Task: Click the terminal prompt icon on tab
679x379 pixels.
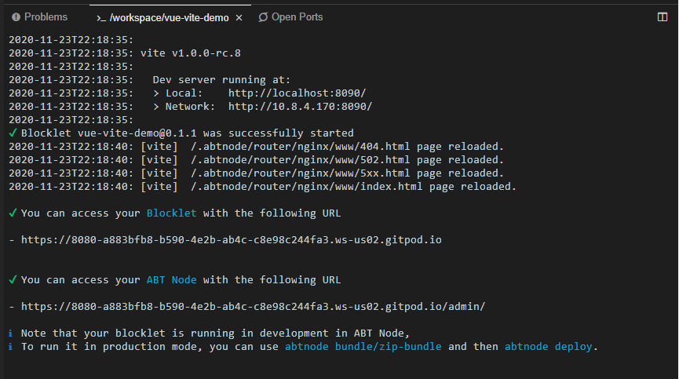Action: coord(100,17)
